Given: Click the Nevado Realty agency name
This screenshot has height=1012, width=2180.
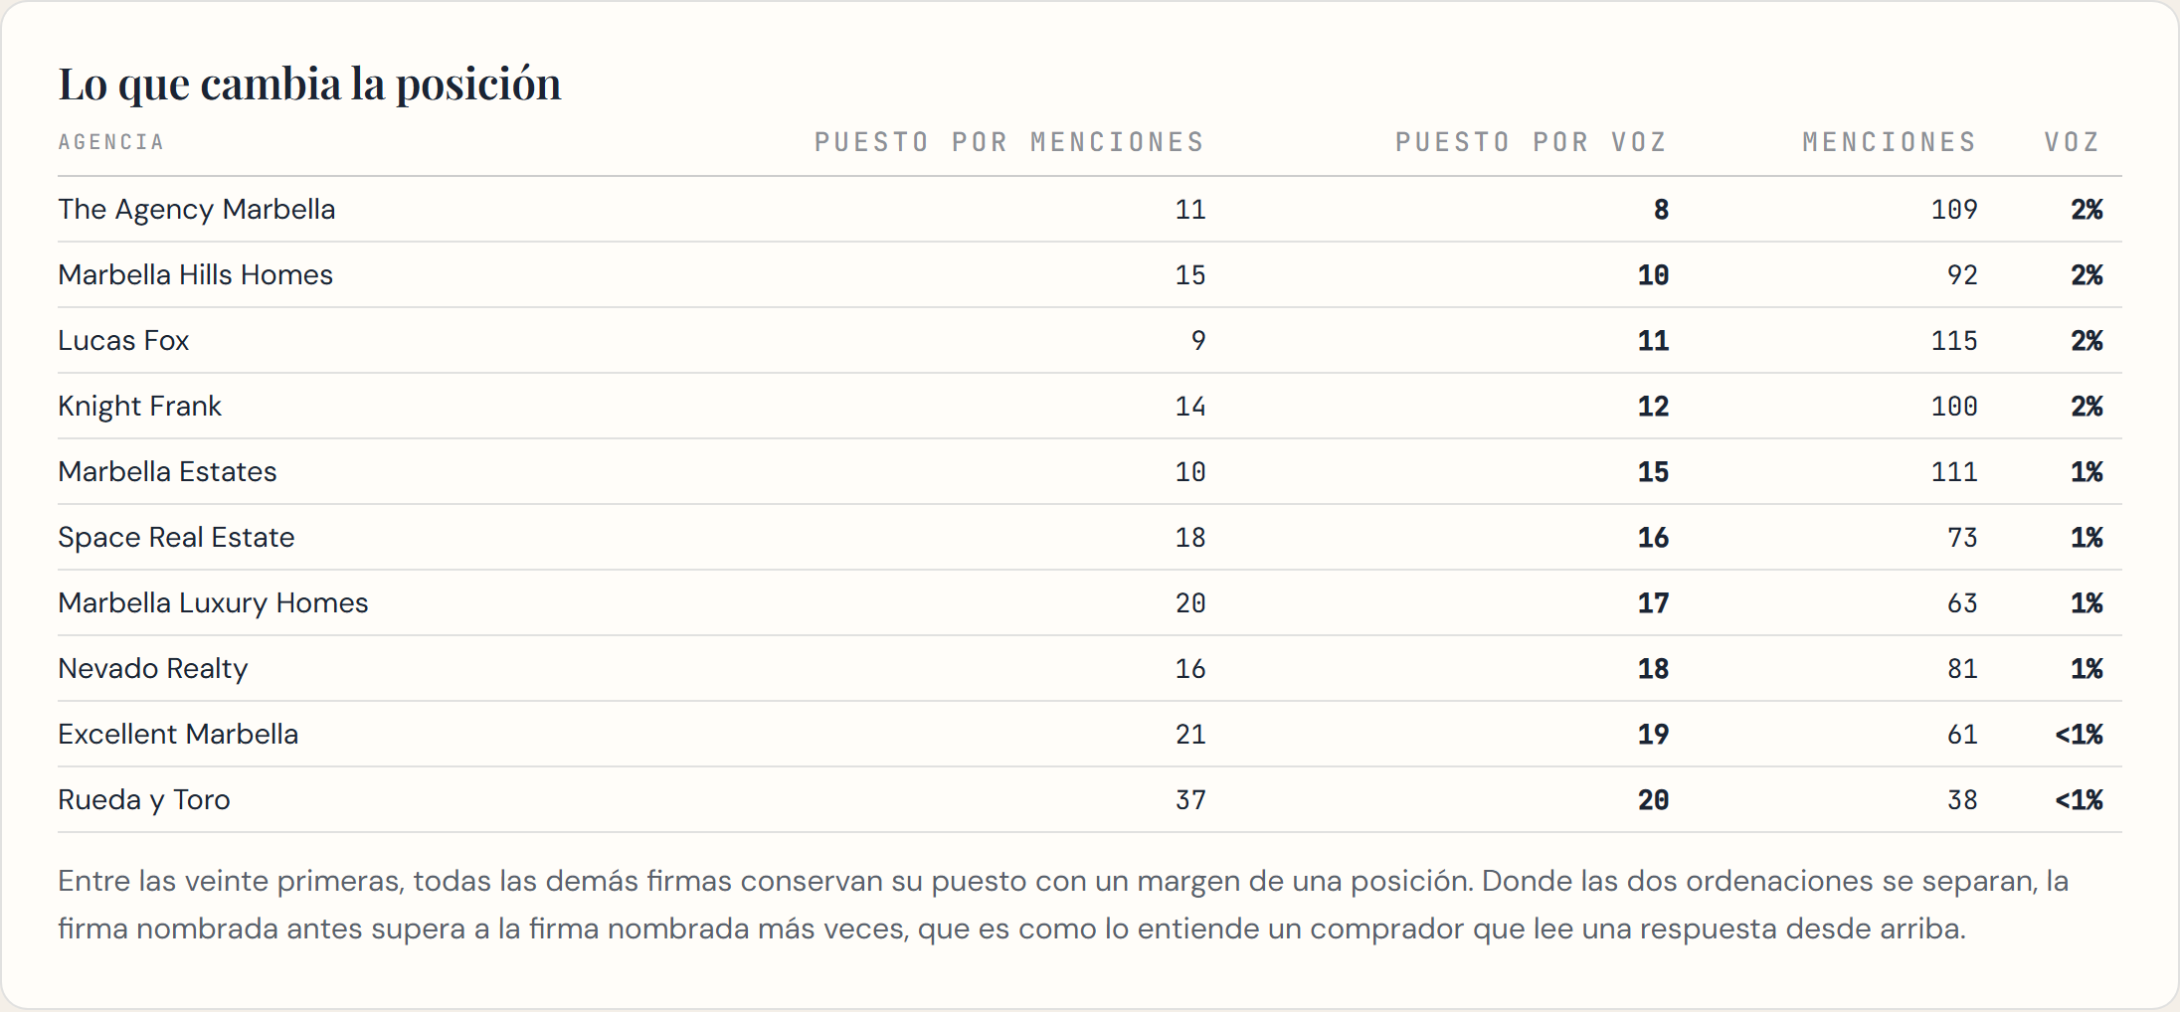Looking at the screenshot, I should click(x=153, y=669).
